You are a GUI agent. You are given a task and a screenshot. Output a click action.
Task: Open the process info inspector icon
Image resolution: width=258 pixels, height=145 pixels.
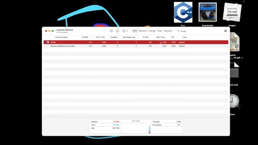click(x=117, y=31)
